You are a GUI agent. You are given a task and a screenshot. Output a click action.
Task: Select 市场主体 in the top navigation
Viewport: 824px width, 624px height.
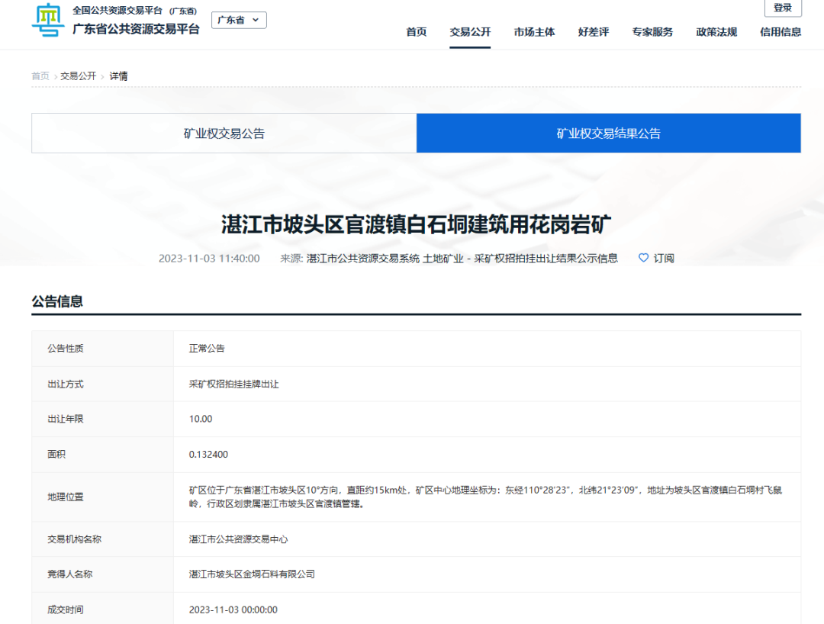click(x=534, y=32)
